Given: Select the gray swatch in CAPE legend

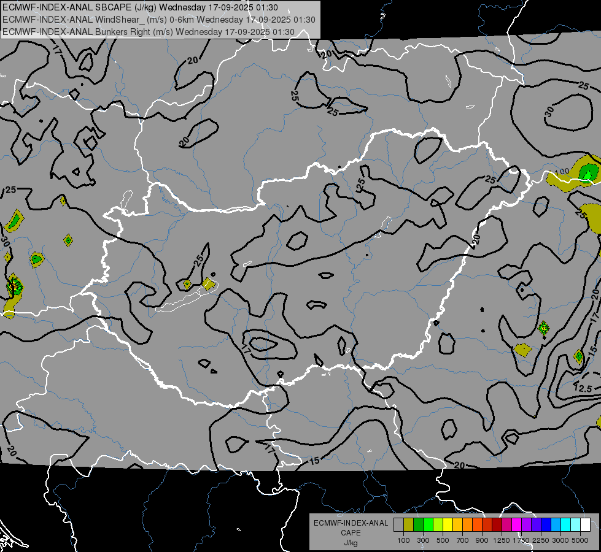Looking at the screenshot, I should [x=399, y=525].
